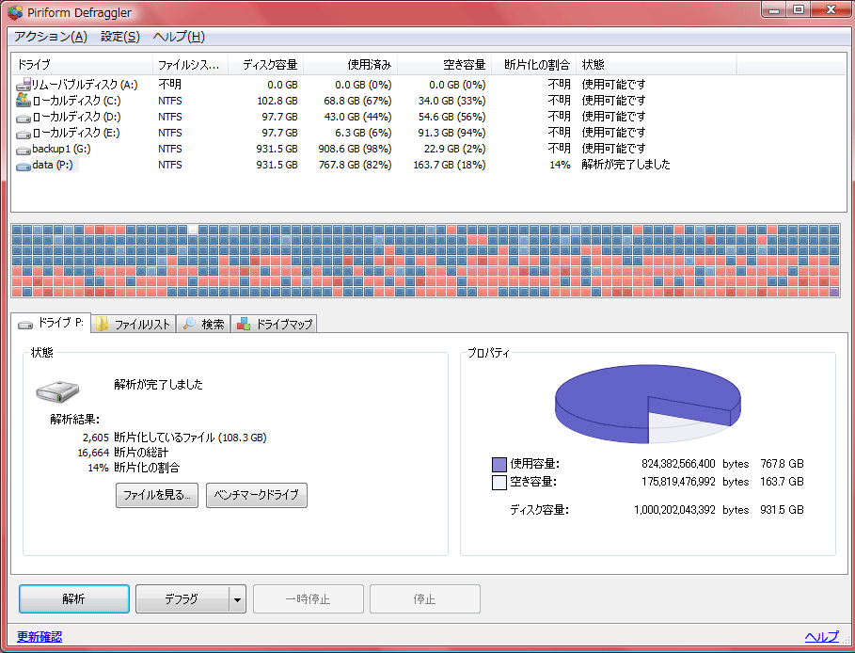855x653 pixels.
Task: Click the 824,382,566,400 bytes used value
Action: [x=678, y=464]
